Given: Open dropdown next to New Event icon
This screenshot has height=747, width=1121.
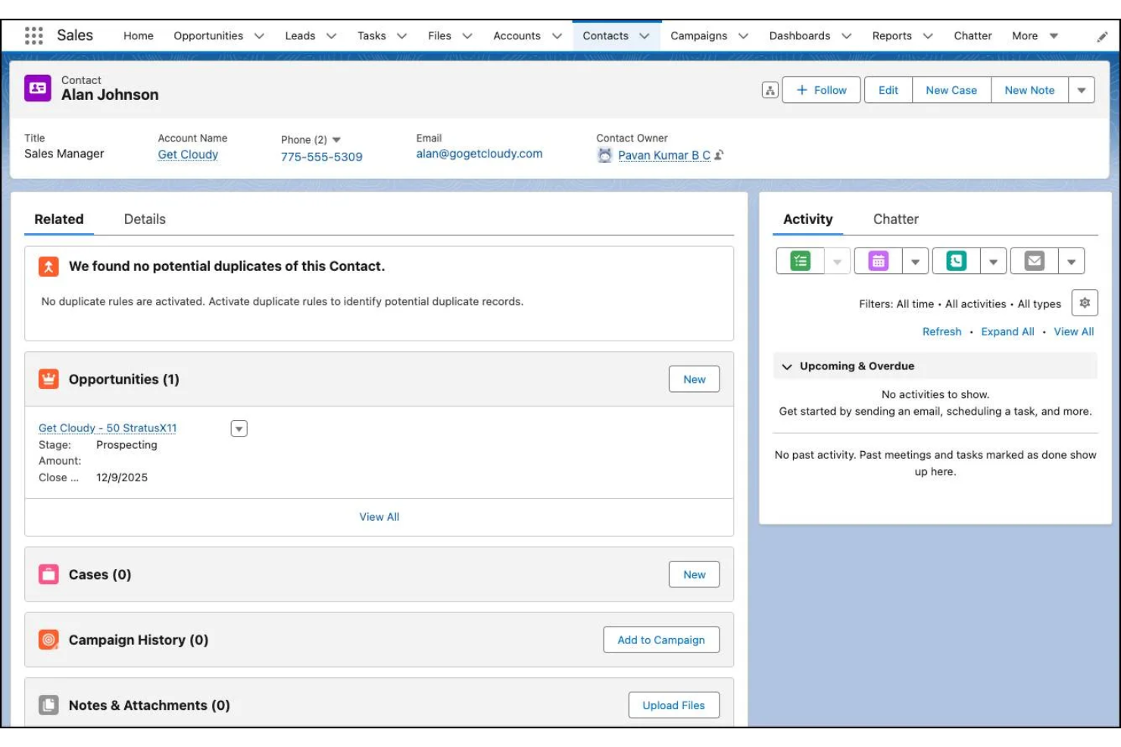Looking at the screenshot, I should pos(915,261).
